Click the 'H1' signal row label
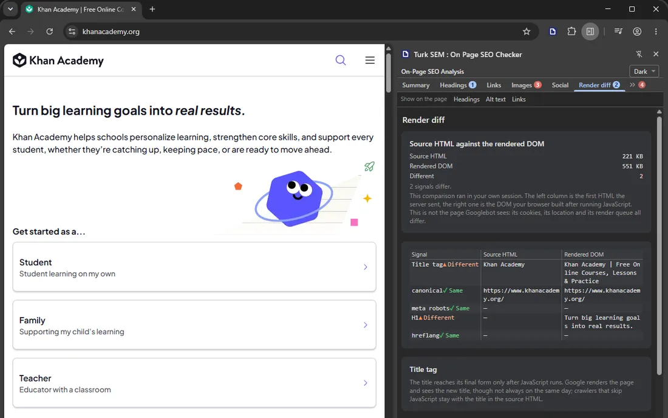Image resolution: width=668 pixels, height=418 pixels. point(415,318)
